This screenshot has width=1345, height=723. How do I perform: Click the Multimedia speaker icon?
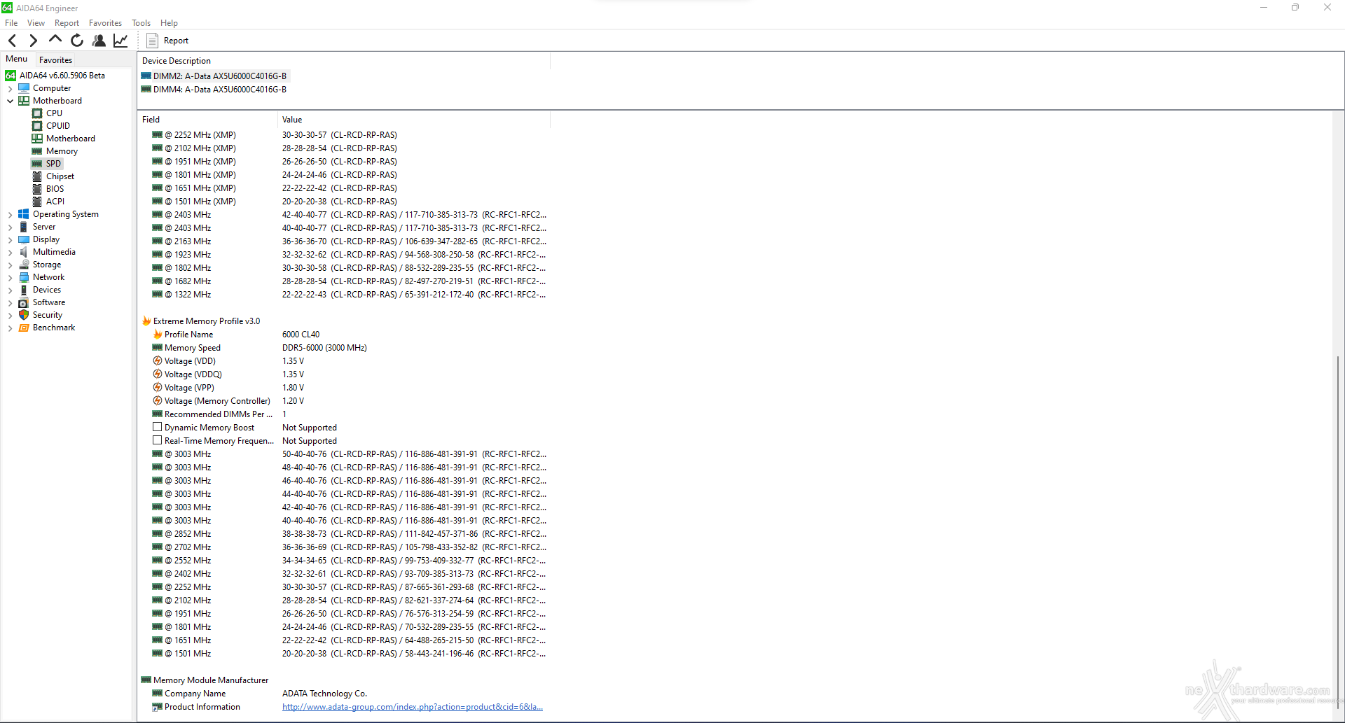[x=24, y=252]
